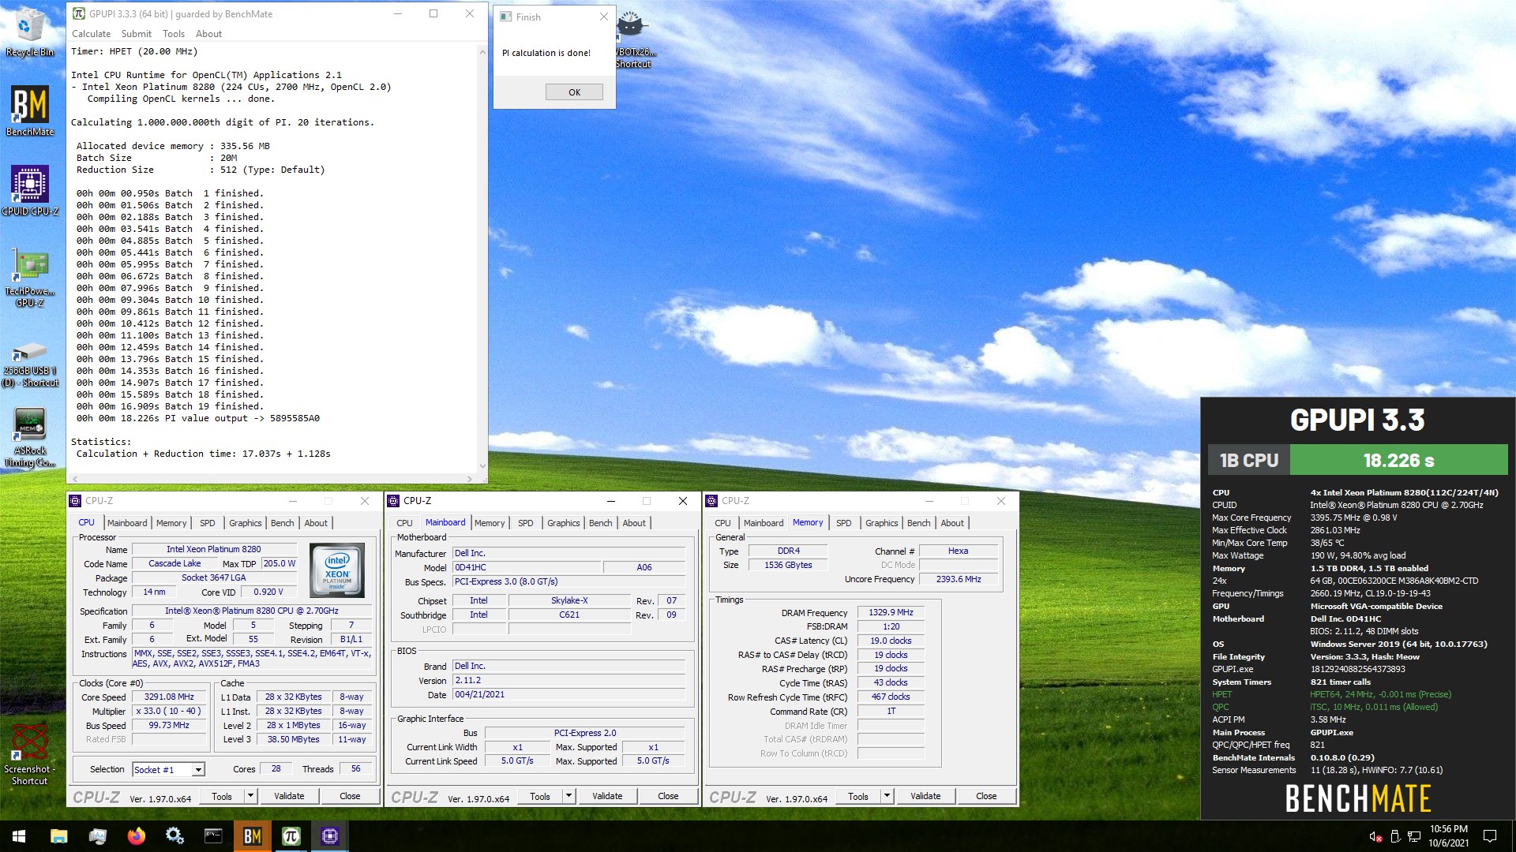This screenshot has height=852, width=1516.
Task: Click the memory Size value 1536 GBytes
Action: point(788,566)
